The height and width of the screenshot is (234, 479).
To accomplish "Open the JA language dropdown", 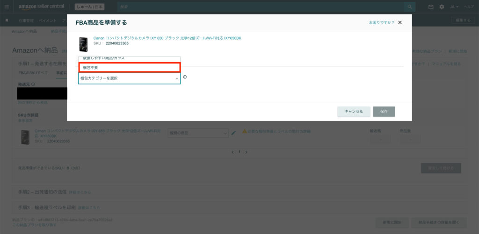I will tap(454, 7).
